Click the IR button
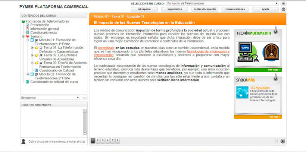 284,3
